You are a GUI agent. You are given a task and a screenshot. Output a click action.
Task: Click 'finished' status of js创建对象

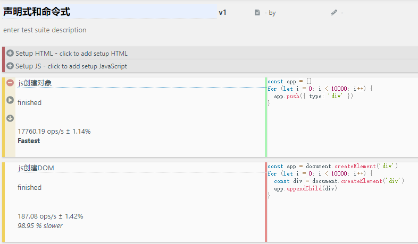click(30, 102)
